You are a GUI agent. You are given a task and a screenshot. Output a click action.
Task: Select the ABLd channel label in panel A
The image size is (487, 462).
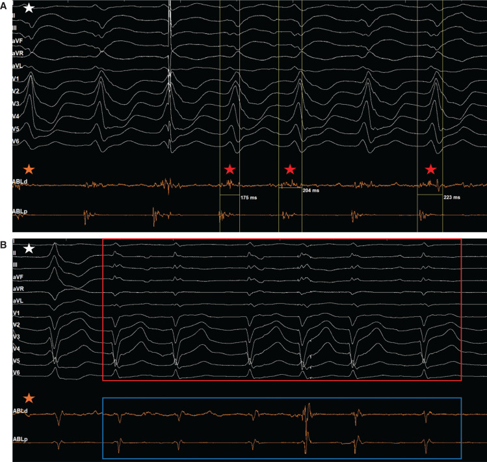[20, 182]
